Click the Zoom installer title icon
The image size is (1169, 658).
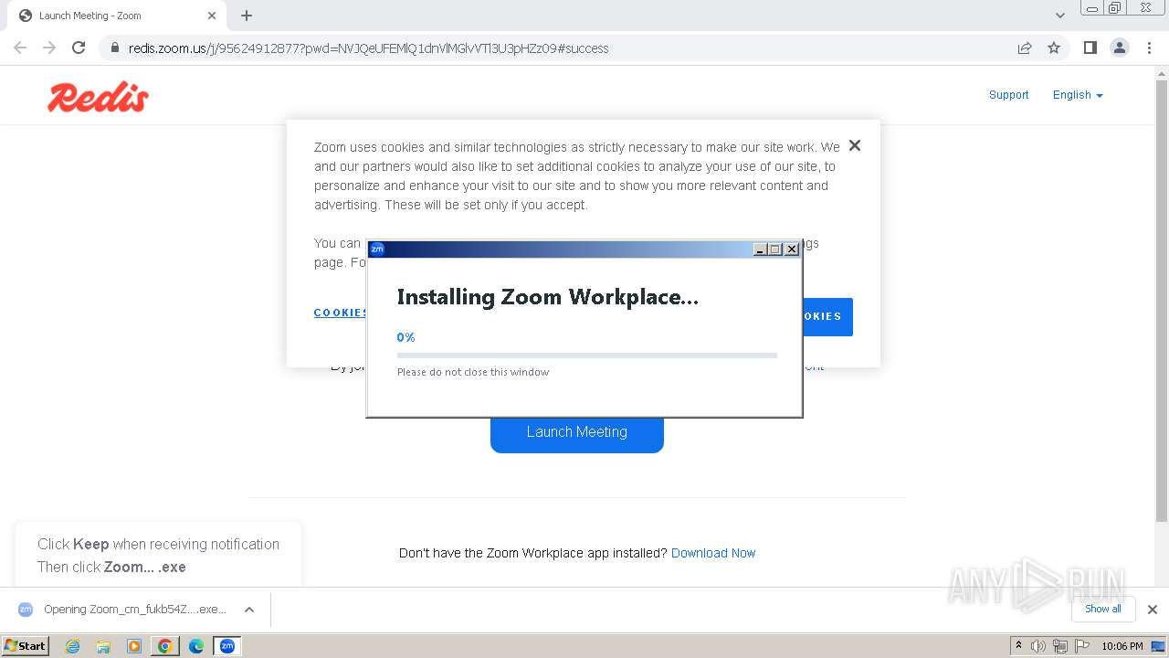click(377, 249)
